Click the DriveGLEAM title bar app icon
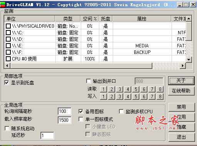The height and width of the screenshot is (146, 197). click(x=3, y=5)
